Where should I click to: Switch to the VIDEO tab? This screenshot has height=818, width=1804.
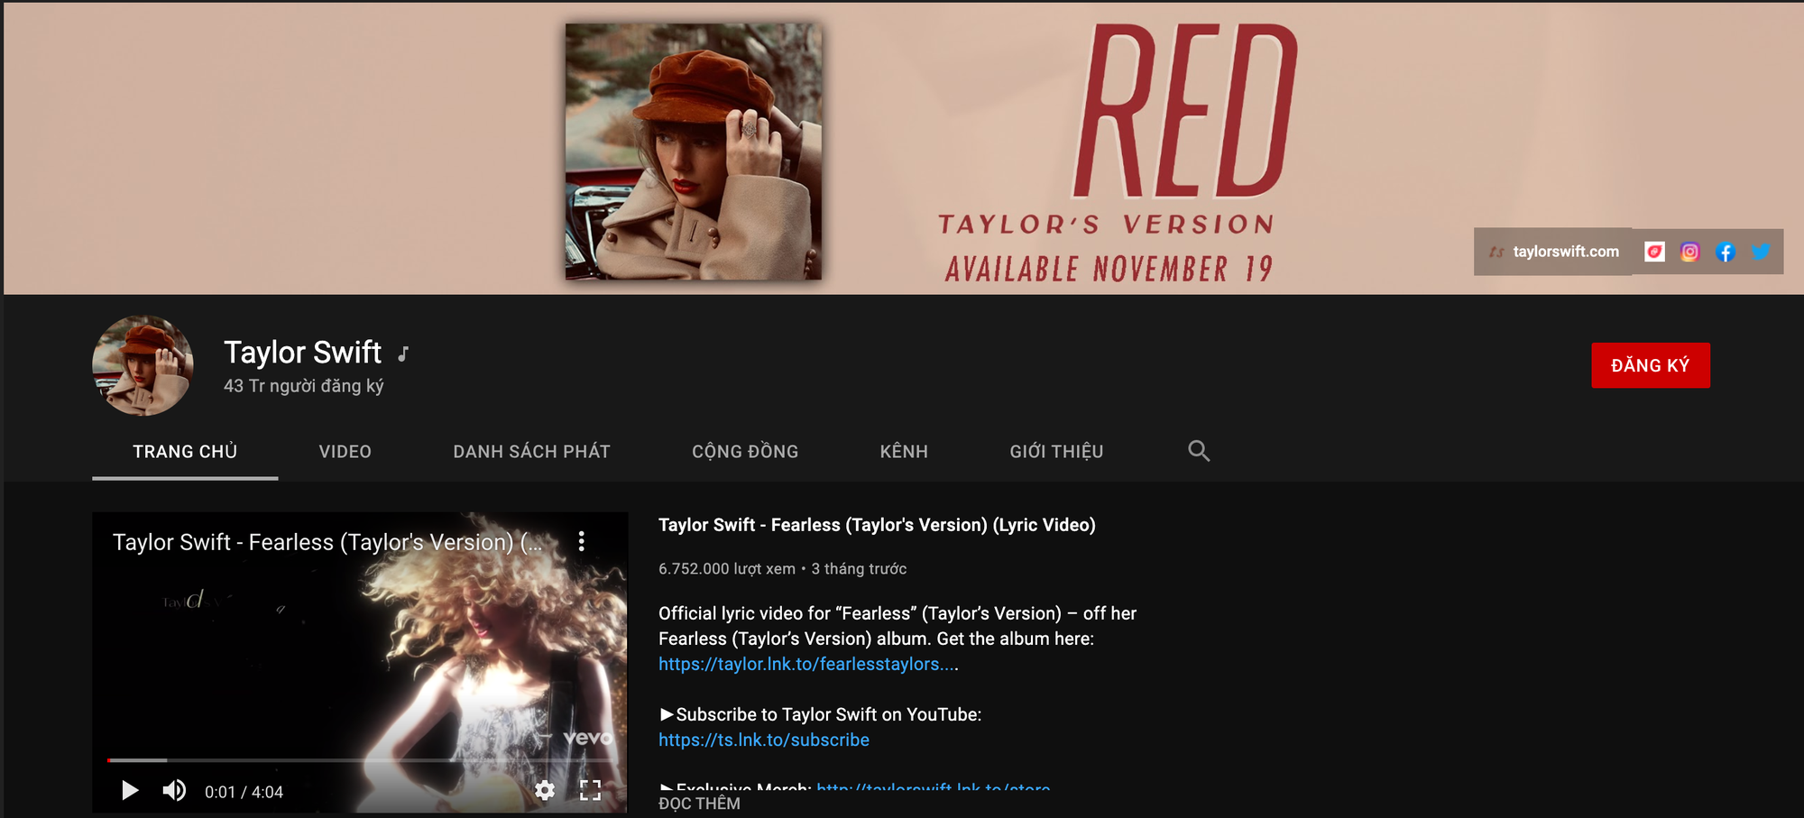click(x=345, y=451)
